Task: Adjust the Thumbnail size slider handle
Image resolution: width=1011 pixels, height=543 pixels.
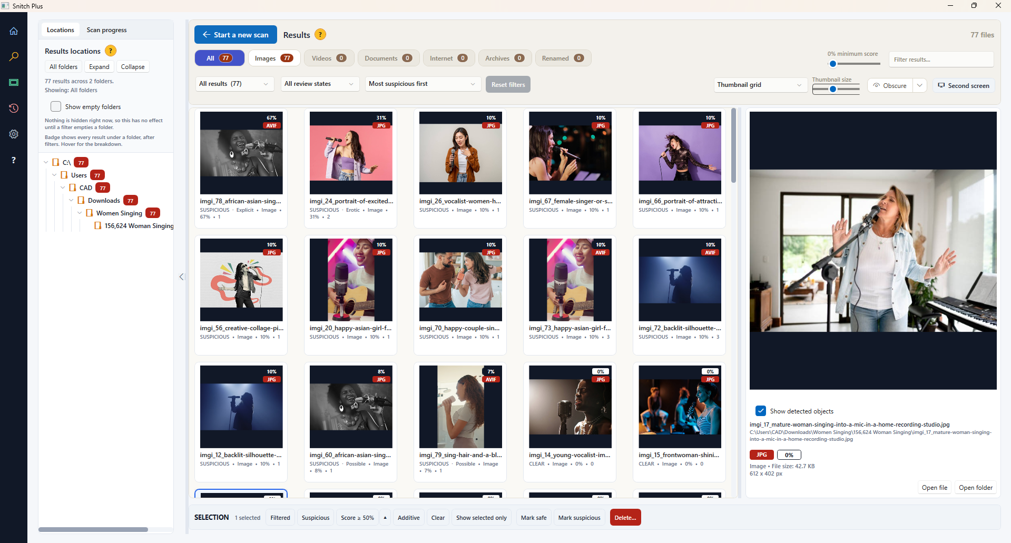Action: [833, 90]
